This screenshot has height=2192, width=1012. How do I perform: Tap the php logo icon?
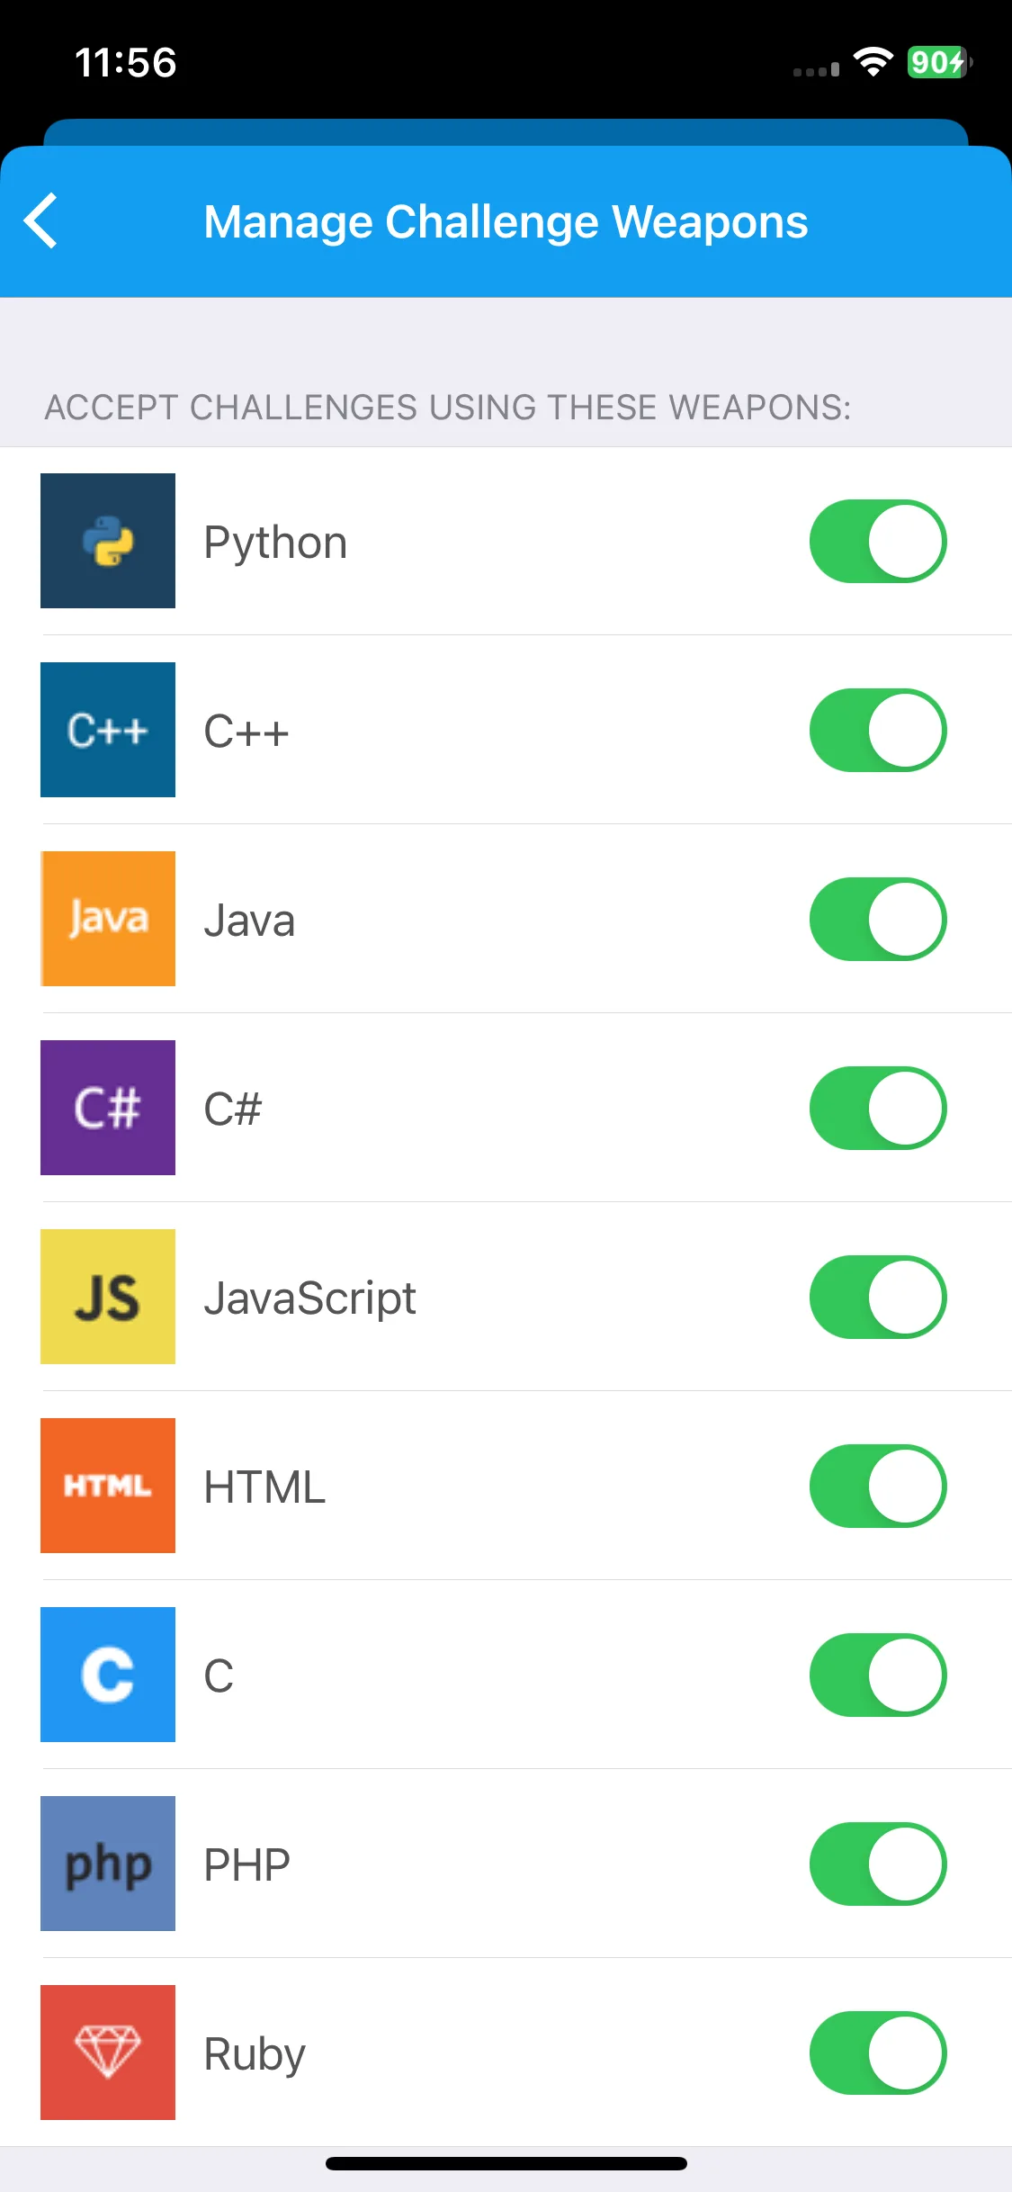[108, 1864]
